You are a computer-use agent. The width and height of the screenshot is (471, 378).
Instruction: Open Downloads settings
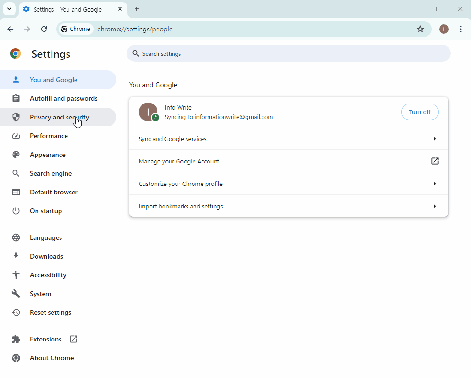point(58,256)
